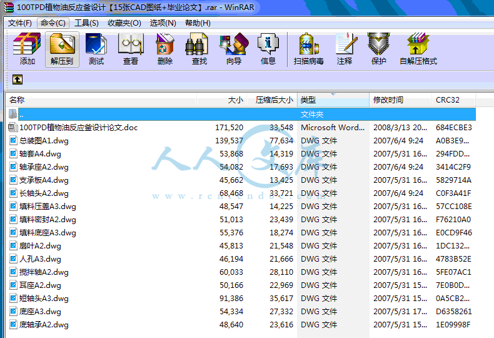Click the file icon of 总装图A1.dwg
This screenshot has width=494, height=338.
pos(13,140)
